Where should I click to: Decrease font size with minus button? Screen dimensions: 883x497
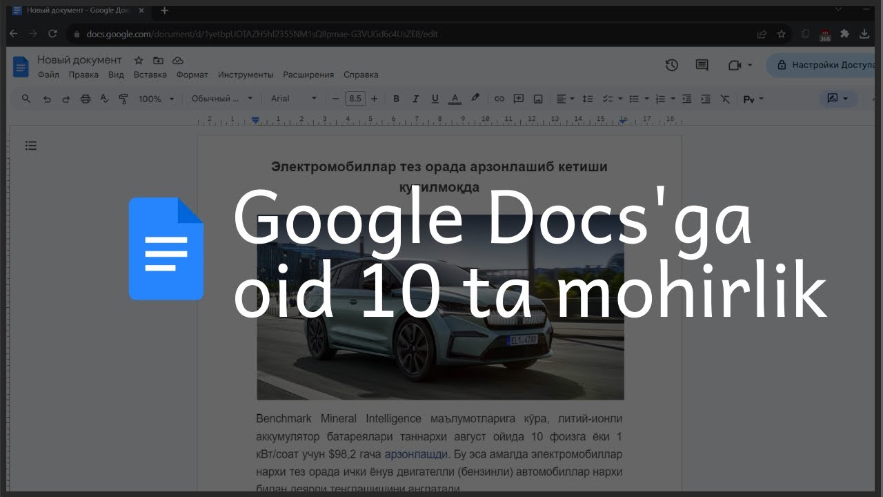pos(336,99)
